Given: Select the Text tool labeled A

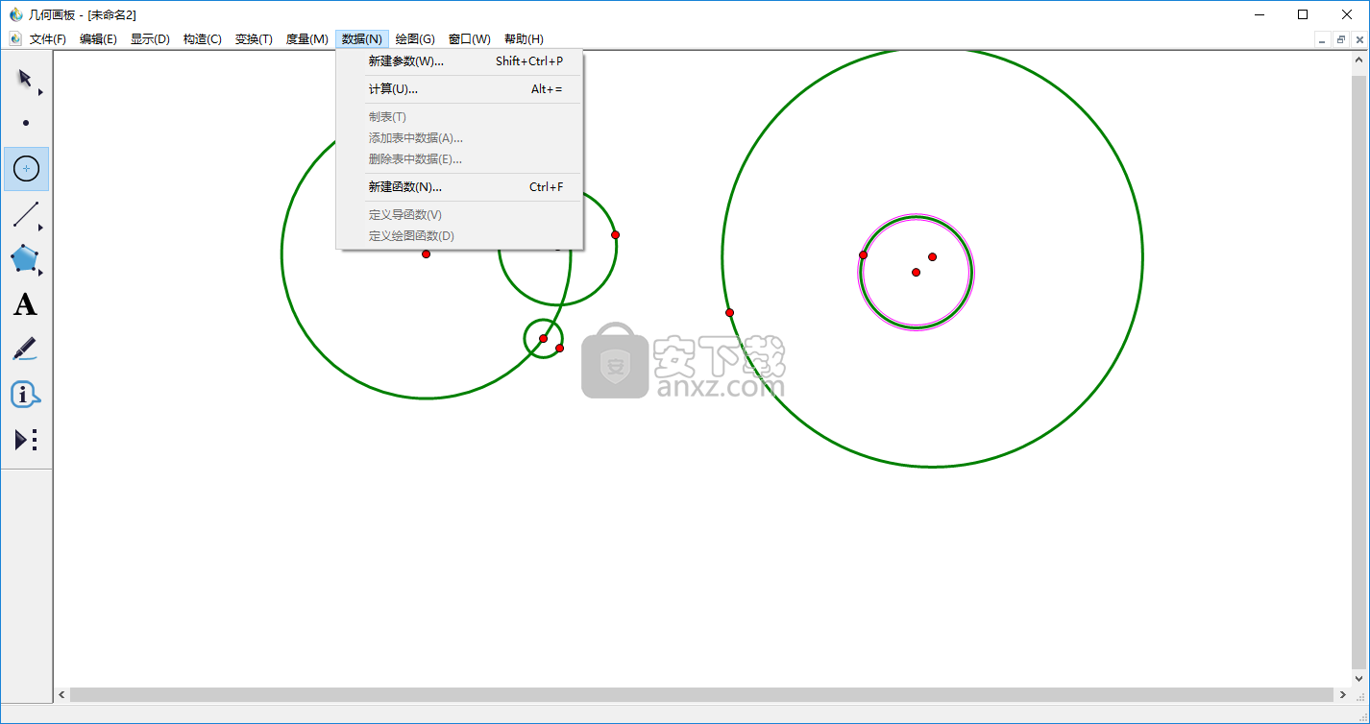Looking at the screenshot, I should click(x=26, y=304).
